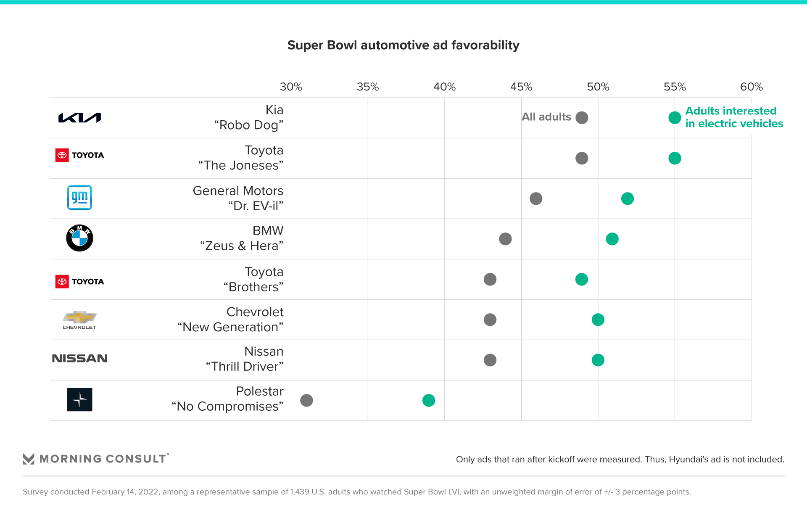
Task: Click BMW's green EV-interested dot
Action: tap(612, 239)
